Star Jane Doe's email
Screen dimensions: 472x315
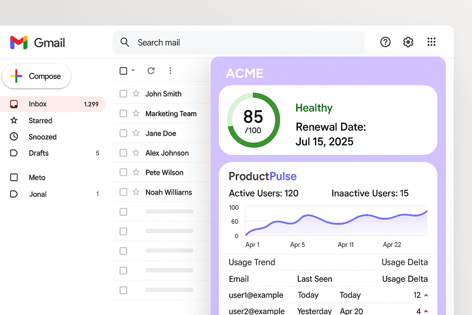coord(135,133)
